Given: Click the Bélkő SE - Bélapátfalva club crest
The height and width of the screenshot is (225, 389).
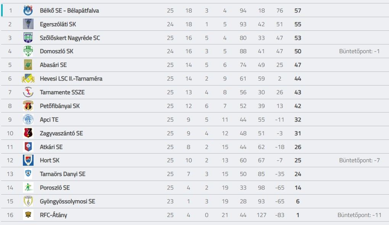Looking at the screenshot, I should 28,10.
